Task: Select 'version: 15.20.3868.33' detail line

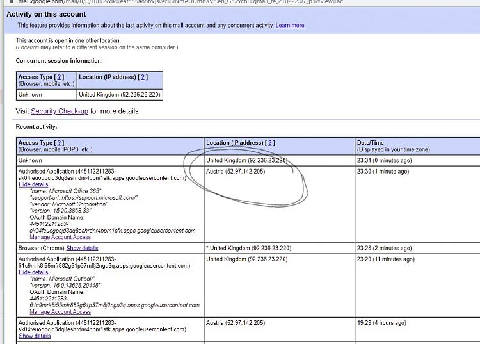Action: coord(61,211)
